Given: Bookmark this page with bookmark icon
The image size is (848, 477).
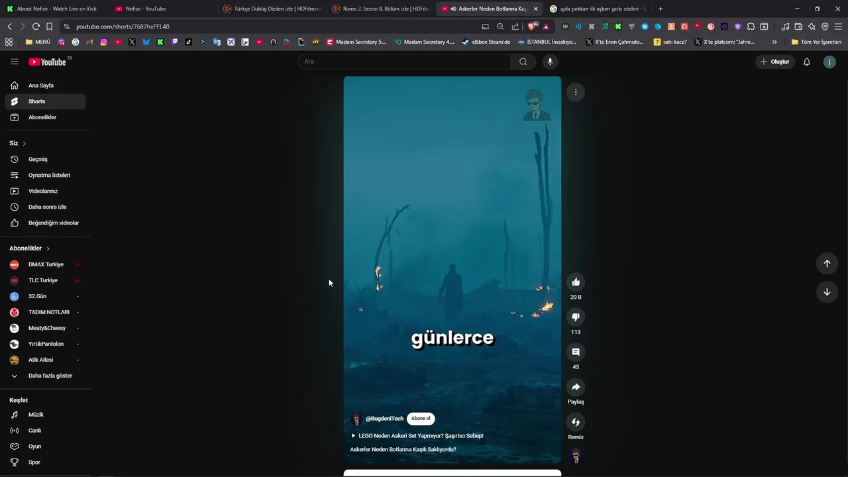Looking at the screenshot, I should pos(49,26).
